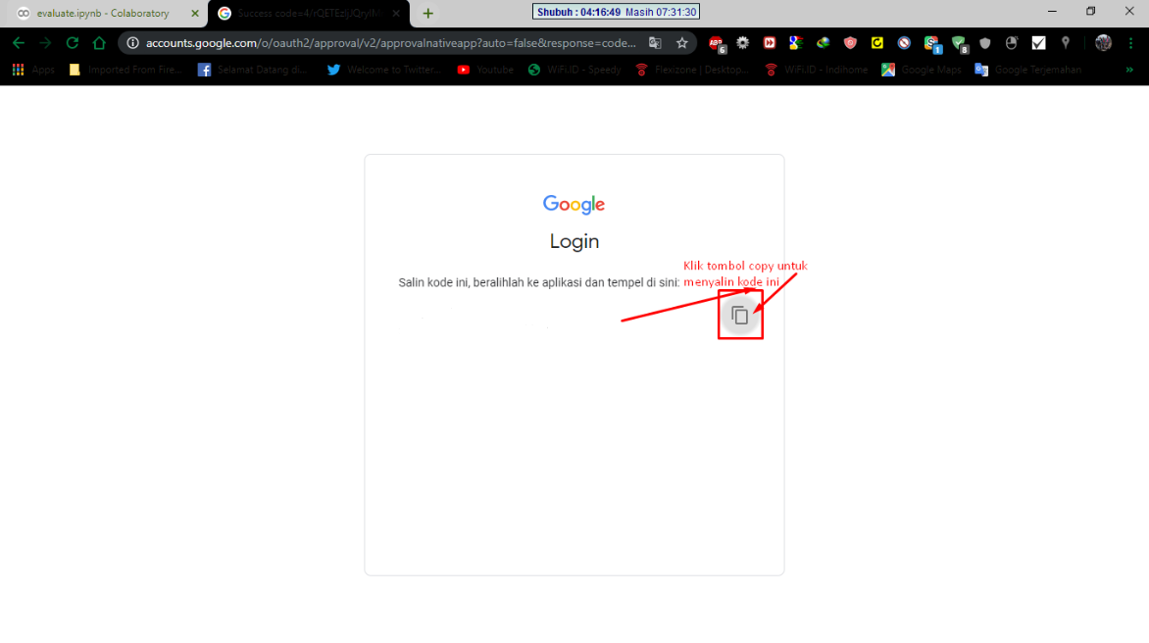The height and width of the screenshot is (643, 1149).
Task: Open the Chrome three-dot menu
Action: point(1130,43)
